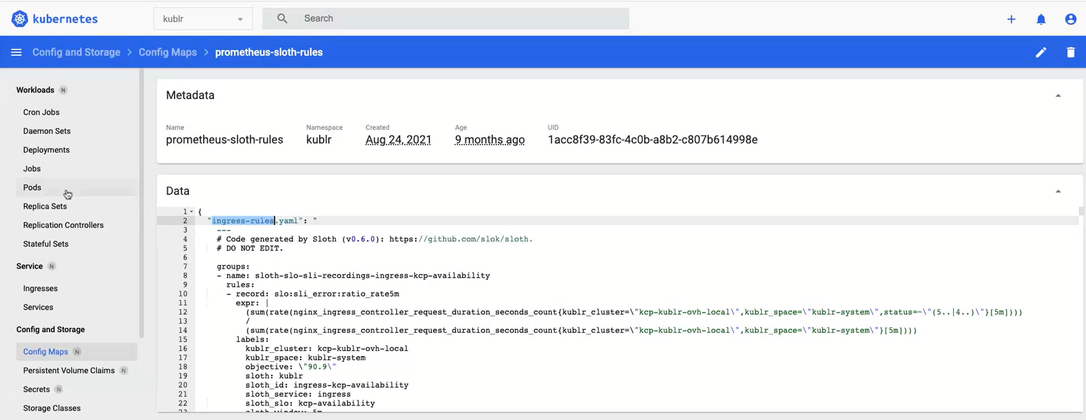Open Ingresses in sidebar
This screenshot has height=420, width=1086.
pyautogui.click(x=40, y=288)
